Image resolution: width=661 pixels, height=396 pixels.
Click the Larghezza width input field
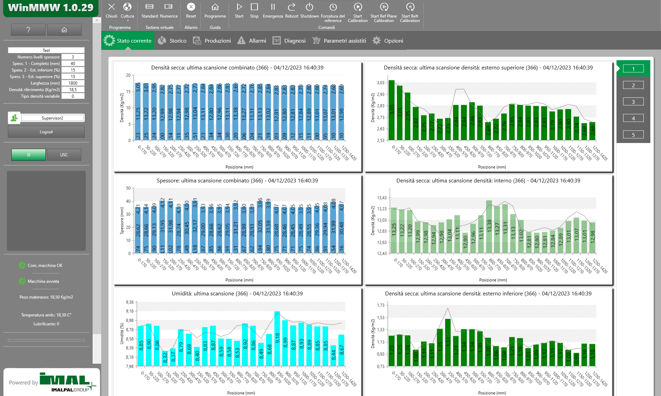(x=73, y=83)
